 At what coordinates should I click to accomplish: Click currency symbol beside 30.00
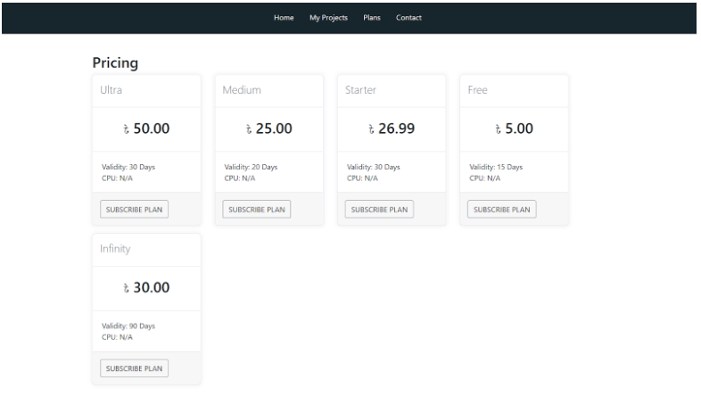[x=126, y=288]
